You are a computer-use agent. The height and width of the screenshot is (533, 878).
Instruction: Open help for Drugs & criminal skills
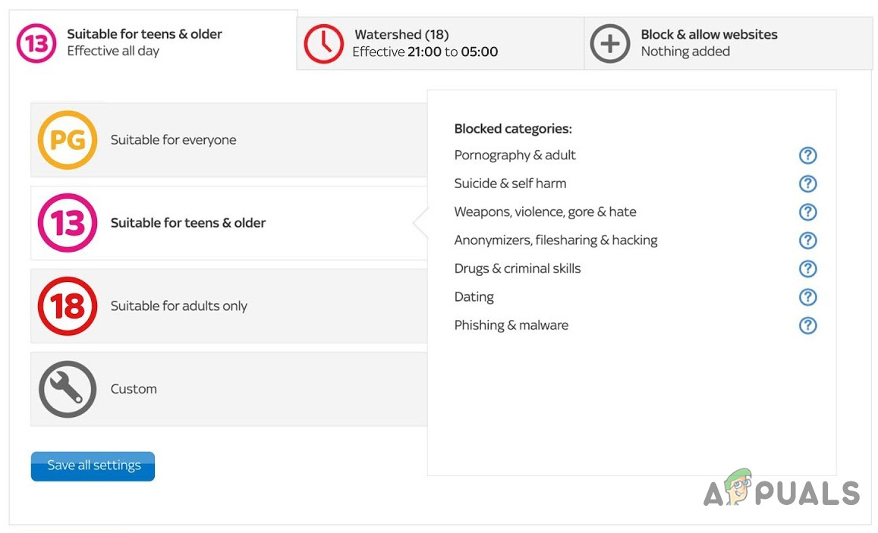807,268
